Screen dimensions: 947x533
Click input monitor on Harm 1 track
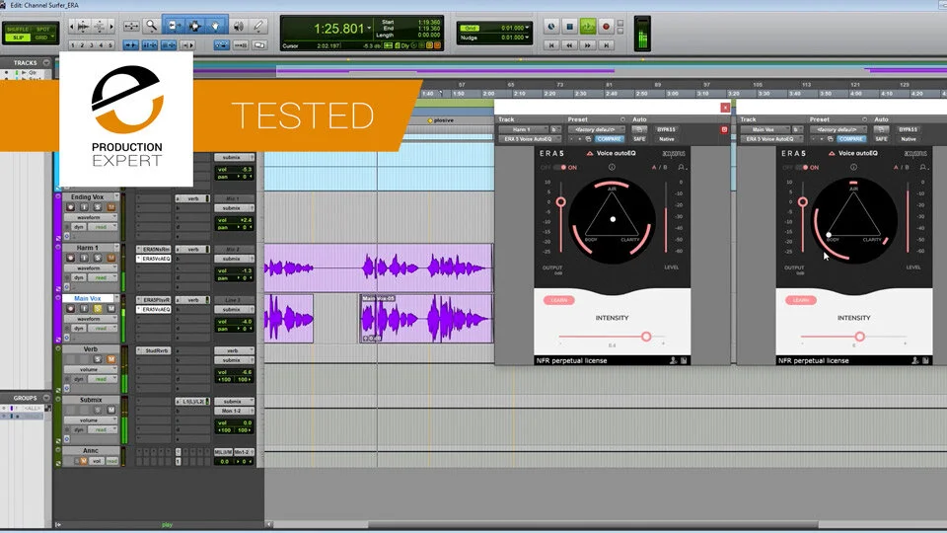coord(84,258)
